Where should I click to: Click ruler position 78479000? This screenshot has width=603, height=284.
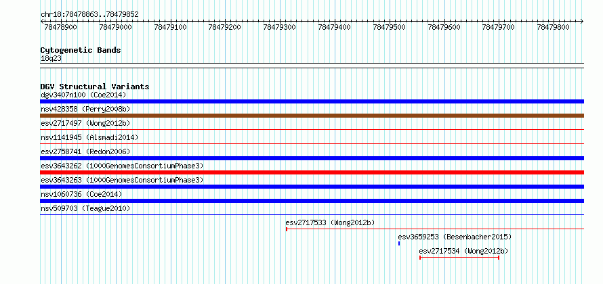coord(115,27)
